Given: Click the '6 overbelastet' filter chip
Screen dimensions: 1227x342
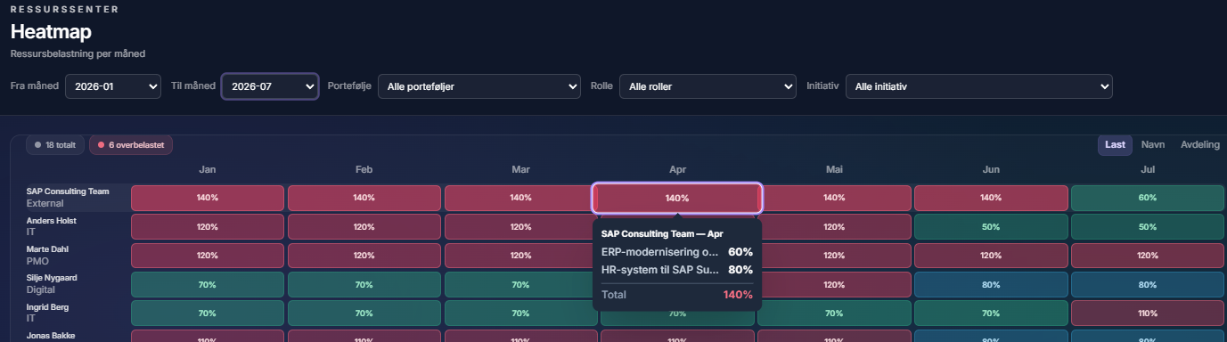Looking at the screenshot, I should click(131, 144).
